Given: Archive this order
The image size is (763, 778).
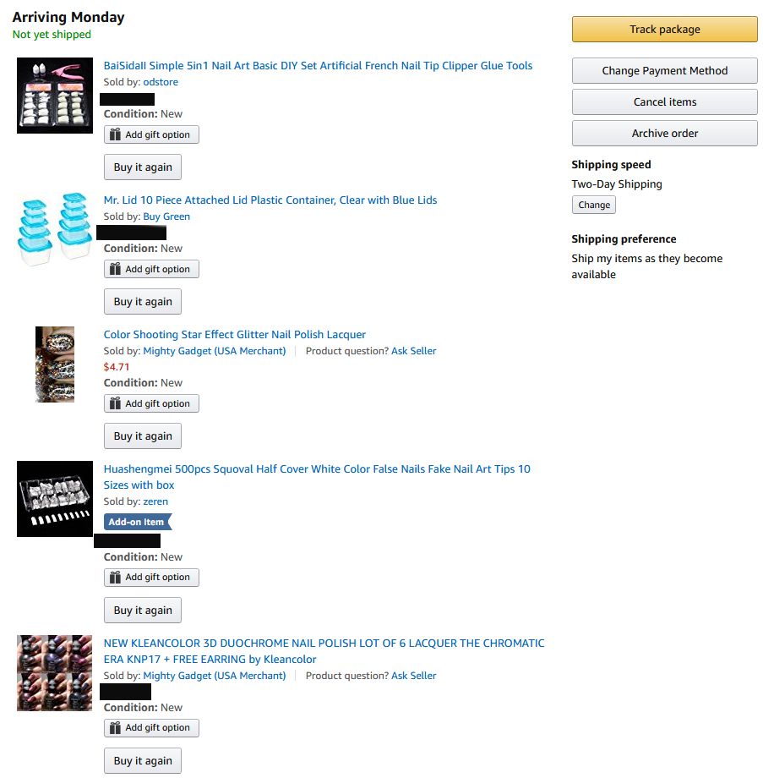Looking at the screenshot, I should click(664, 134).
